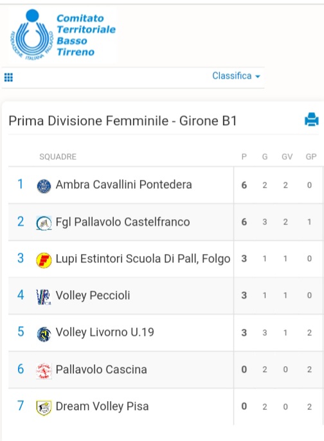
Task: Click the Volley Livorno U.19 team logo
Action: pos(44,334)
